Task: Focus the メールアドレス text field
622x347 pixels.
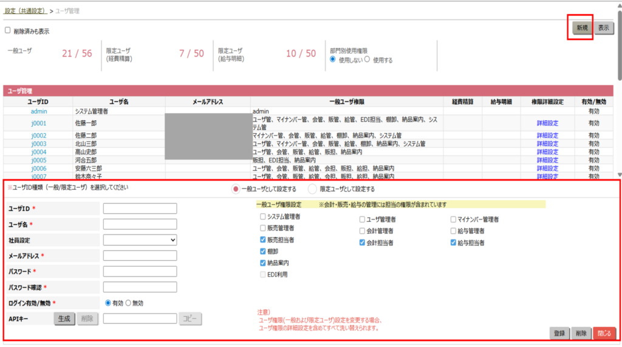Action: click(x=140, y=256)
